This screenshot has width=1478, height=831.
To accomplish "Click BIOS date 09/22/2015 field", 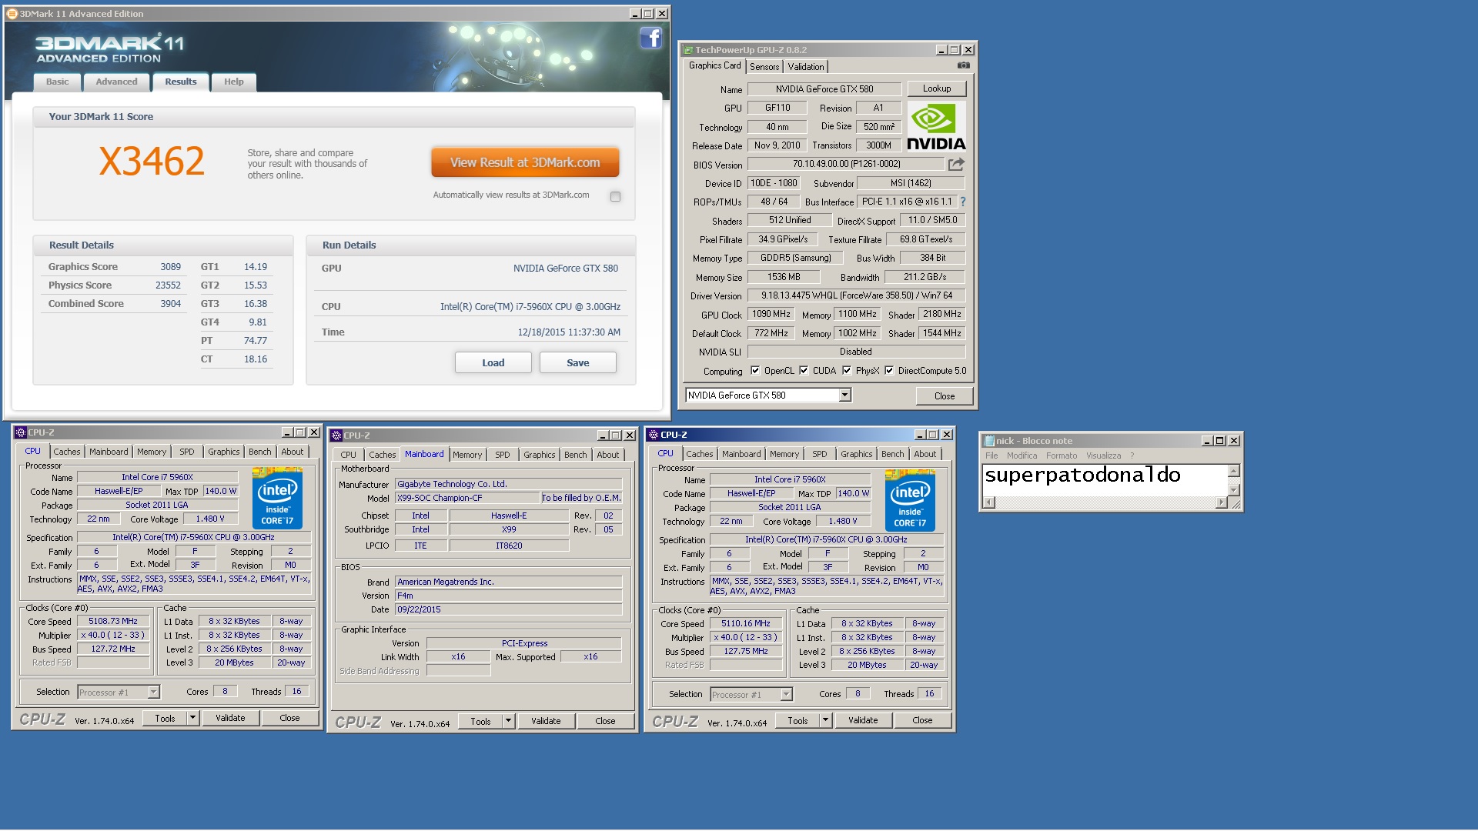I will click(508, 609).
